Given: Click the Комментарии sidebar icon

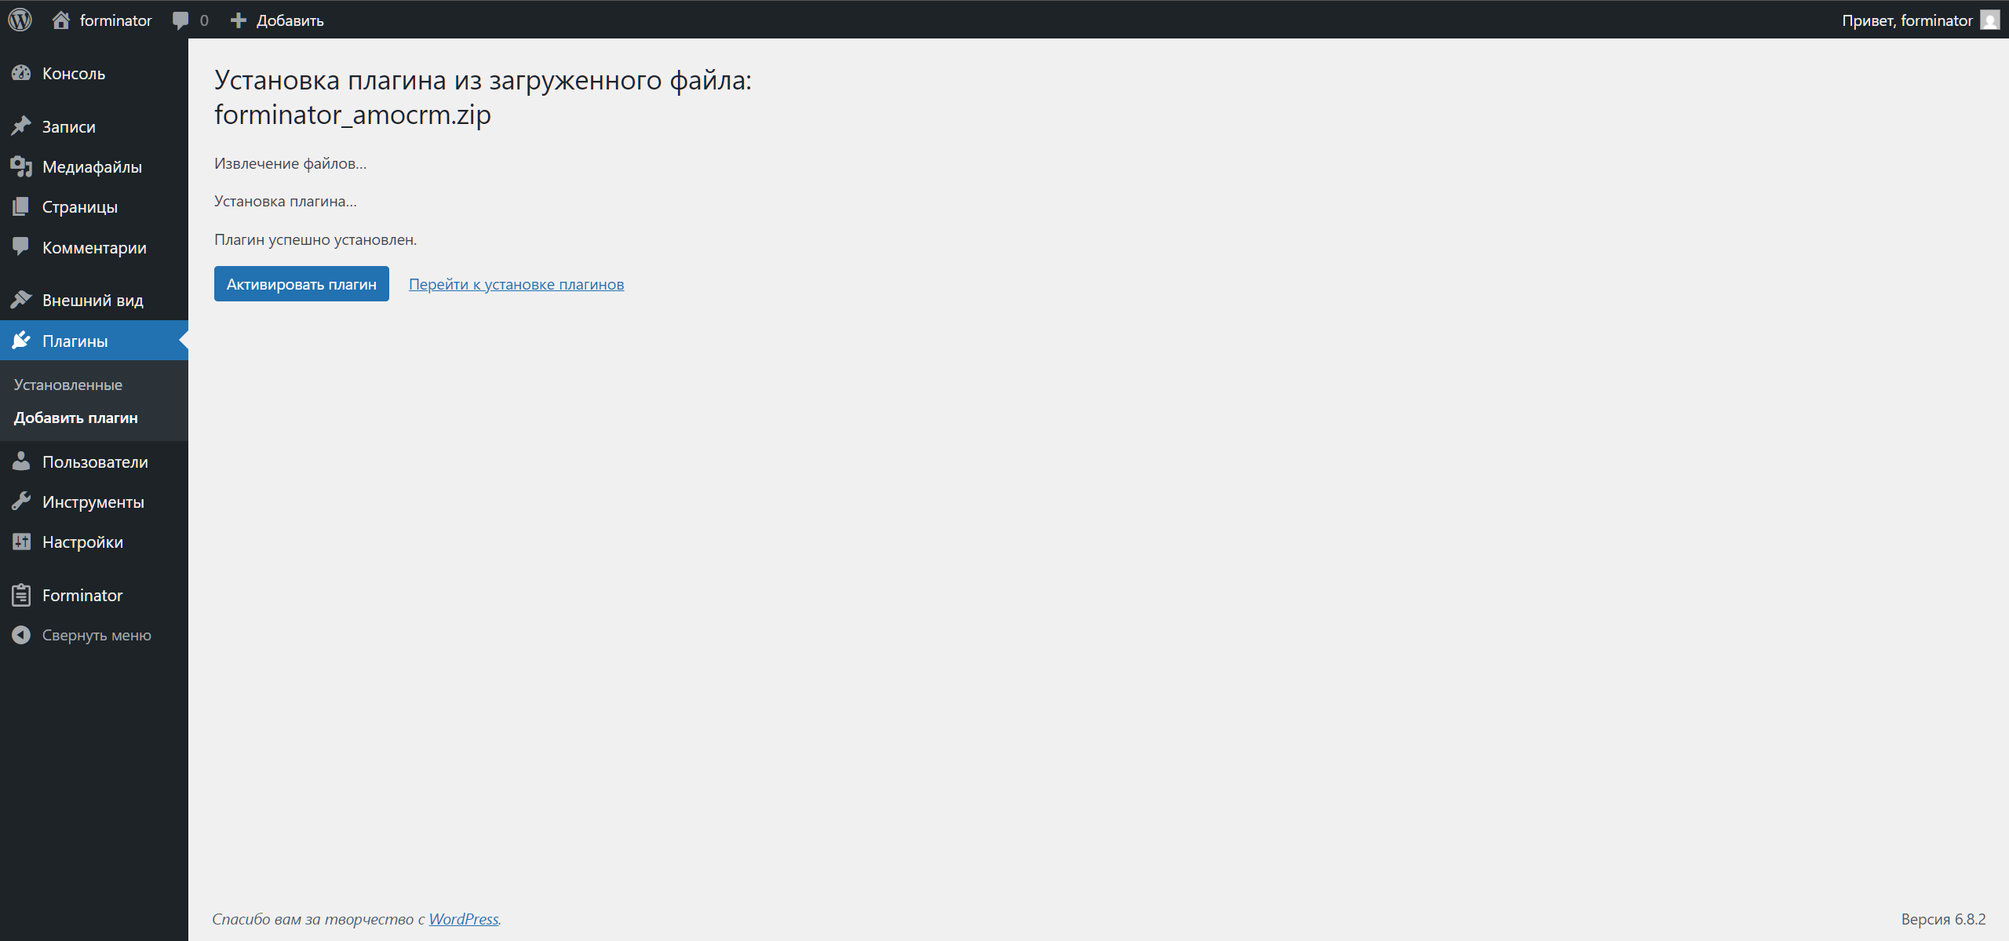Looking at the screenshot, I should point(21,246).
